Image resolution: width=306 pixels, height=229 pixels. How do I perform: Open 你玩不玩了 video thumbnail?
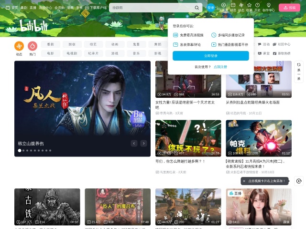[x=188, y=138]
